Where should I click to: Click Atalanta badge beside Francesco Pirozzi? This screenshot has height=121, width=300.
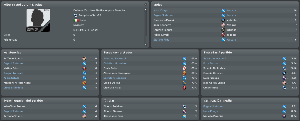(223, 20)
